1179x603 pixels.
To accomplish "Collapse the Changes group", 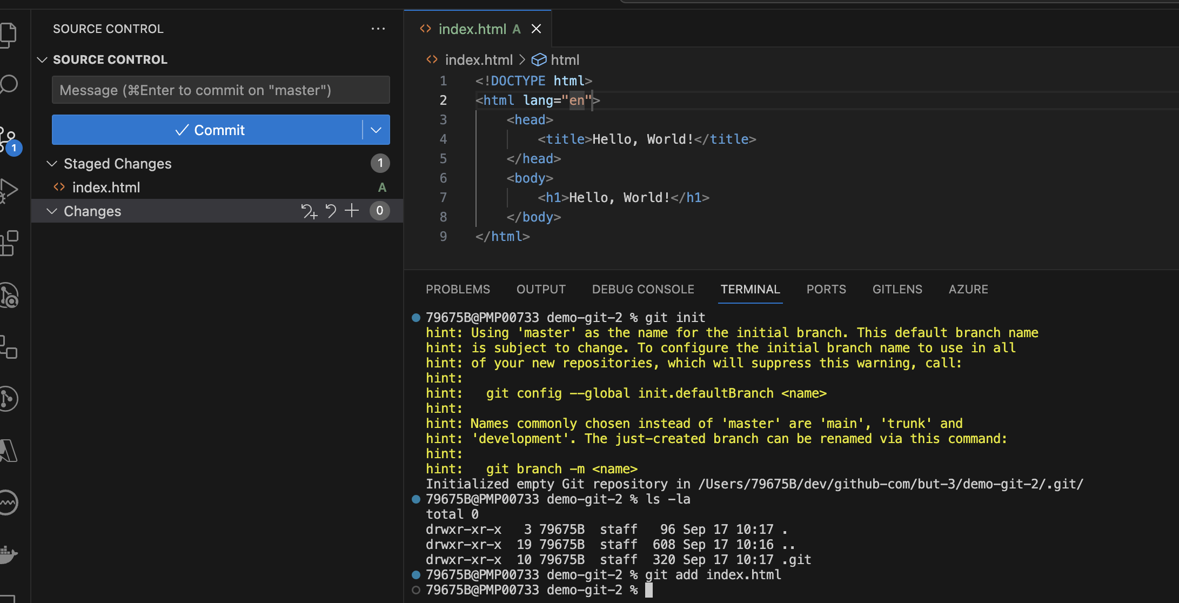I will point(52,211).
